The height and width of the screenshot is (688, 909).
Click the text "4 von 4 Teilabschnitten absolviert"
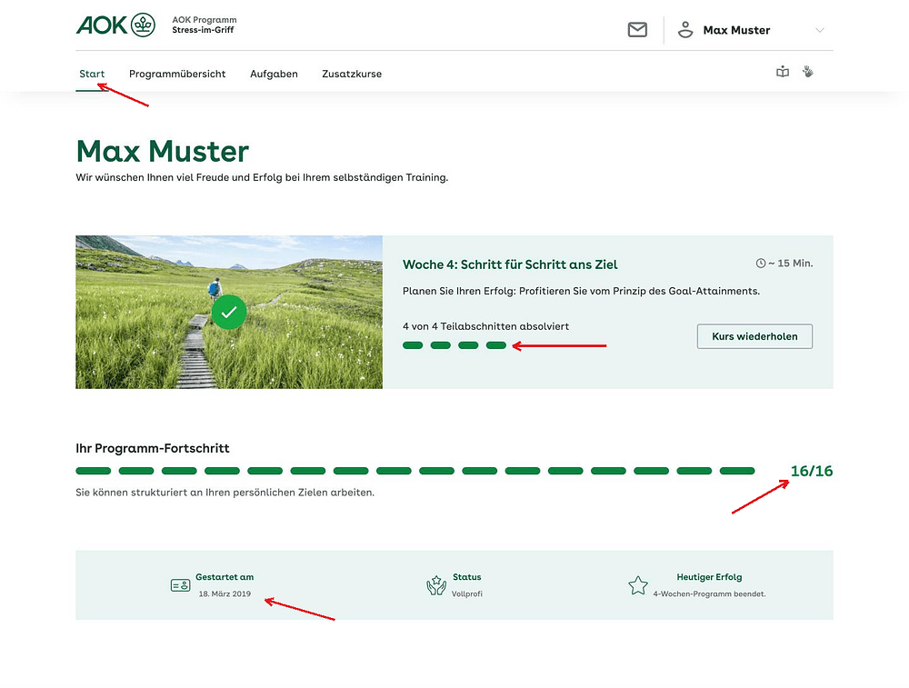[x=485, y=326]
